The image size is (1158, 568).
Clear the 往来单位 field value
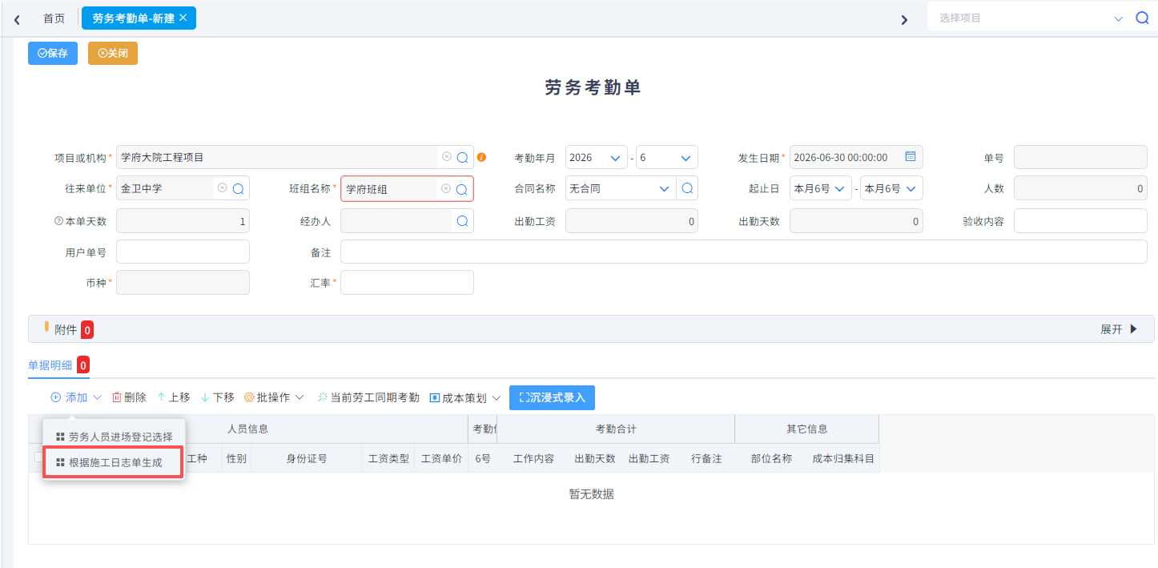(223, 187)
